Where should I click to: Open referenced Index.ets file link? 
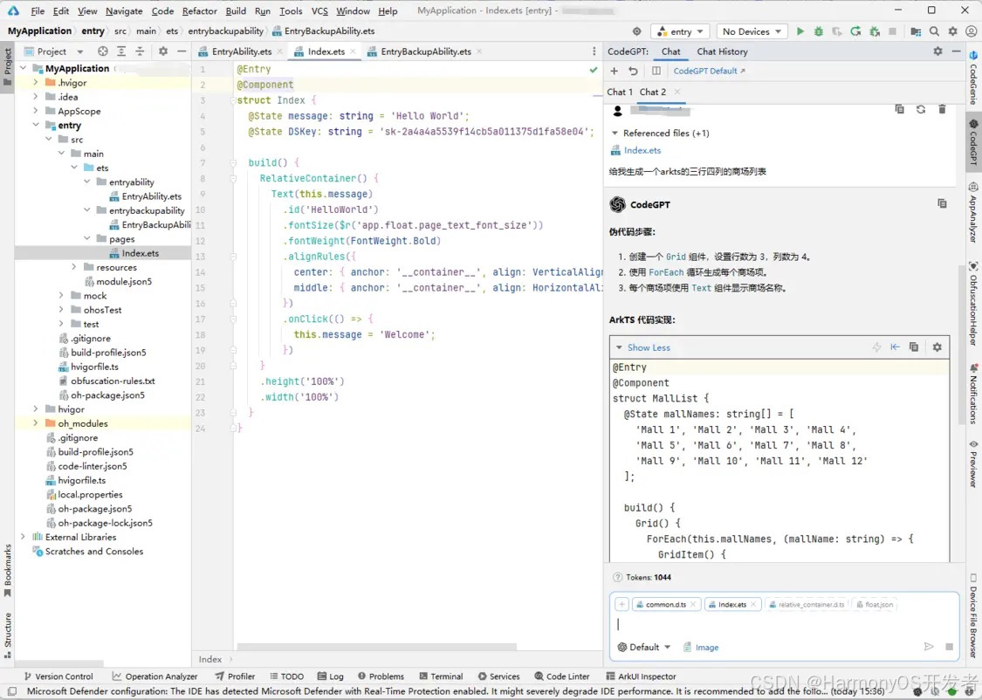[x=642, y=150]
